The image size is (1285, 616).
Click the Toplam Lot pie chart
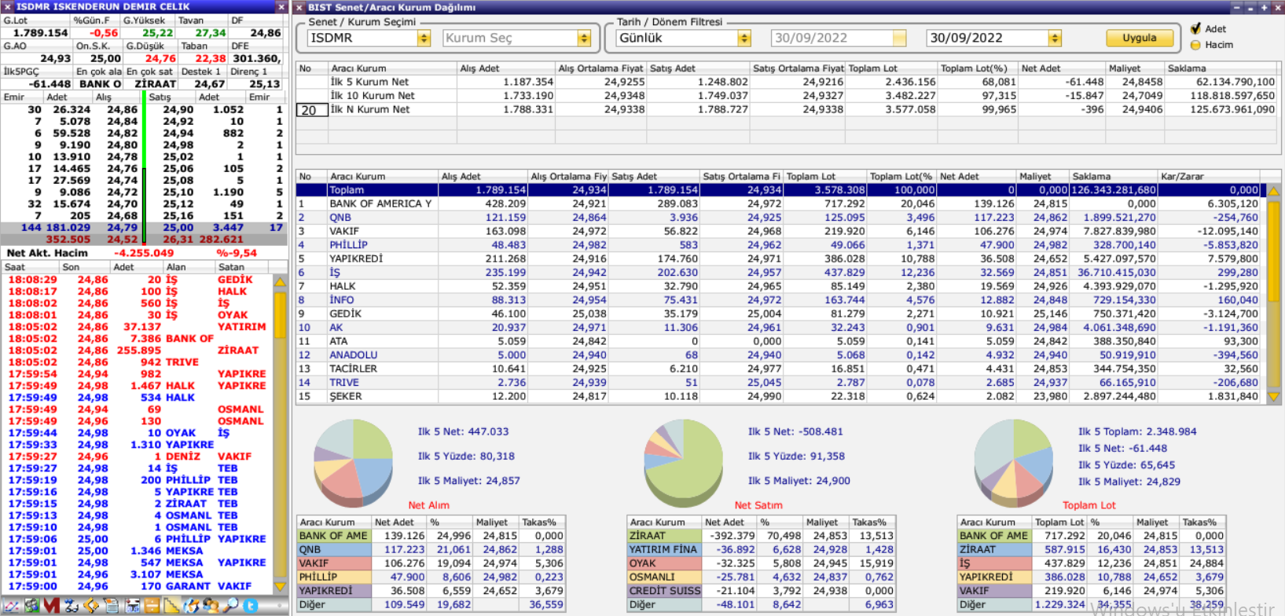pos(1013,463)
